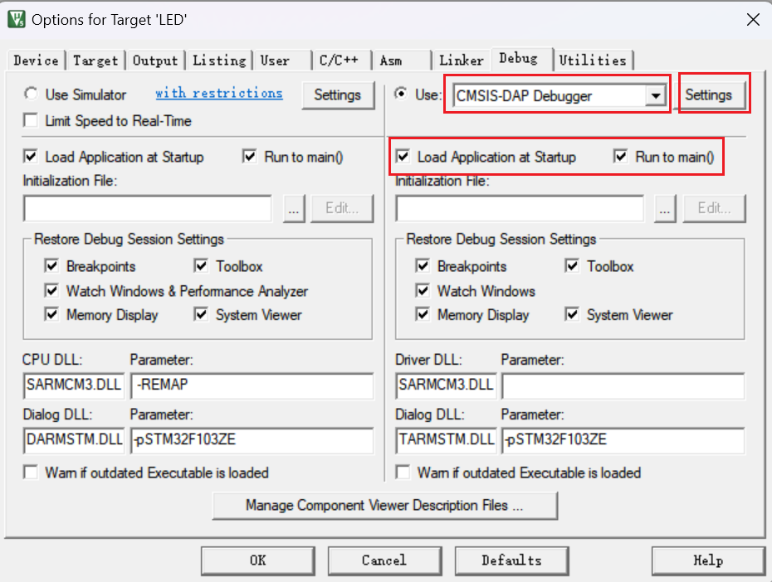Toggle simulator Load Application at Startup
Viewport: 772px width, 582px height.
(31, 157)
